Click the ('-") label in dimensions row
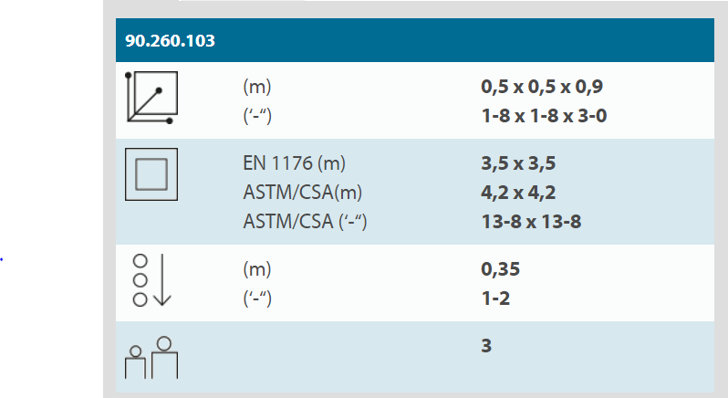 [259, 117]
